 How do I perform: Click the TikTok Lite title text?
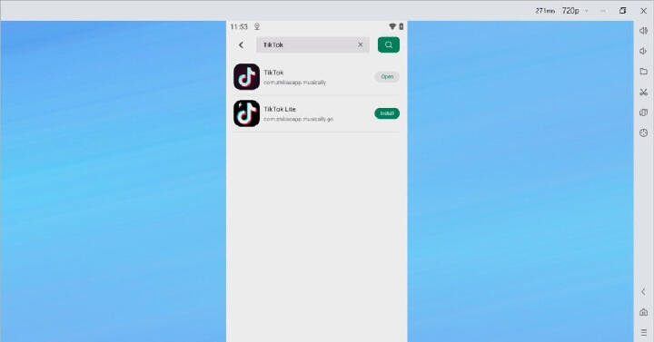(280, 109)
